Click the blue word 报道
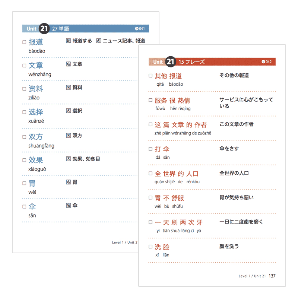The height and width of the screenshot is (298, 298). (36, 42)
